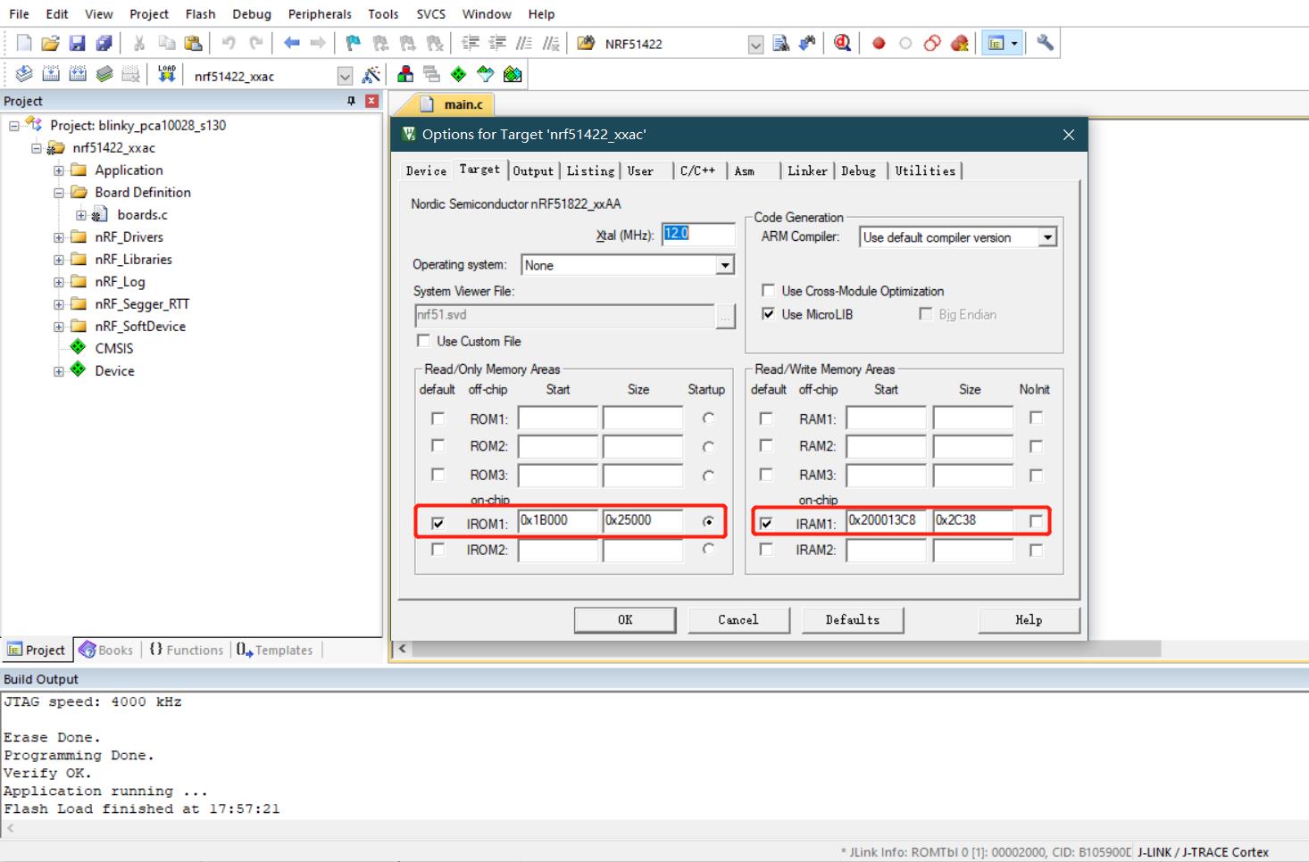Select boards.c in project tree
Viewport: 1309px width, 862px height.
tap(142, 215)
